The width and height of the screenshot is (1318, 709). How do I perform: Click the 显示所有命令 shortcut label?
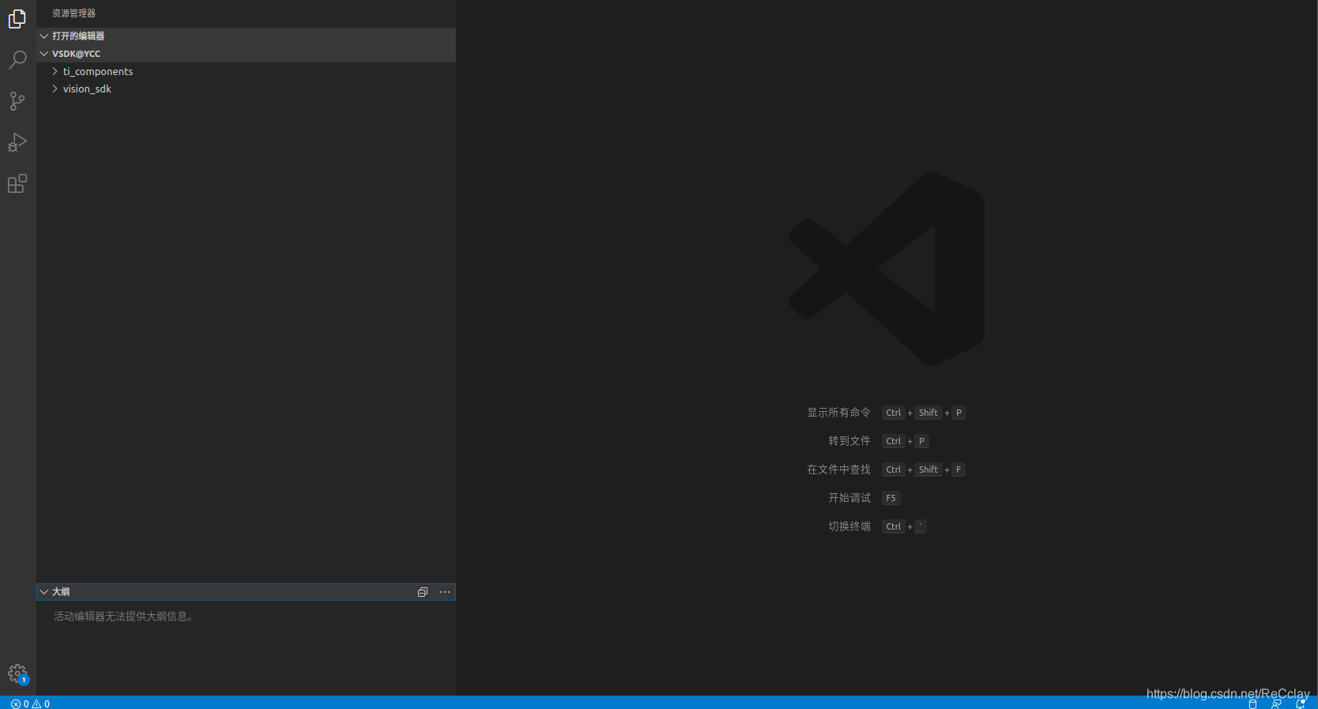(838, 413)
